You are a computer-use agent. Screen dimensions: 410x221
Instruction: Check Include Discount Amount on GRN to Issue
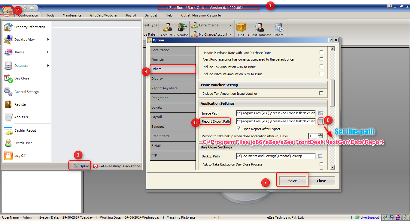coord(321,73)
